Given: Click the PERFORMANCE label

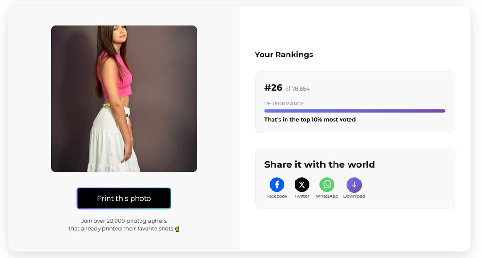Looking at the screenshot, I should (x=284, y=104).
